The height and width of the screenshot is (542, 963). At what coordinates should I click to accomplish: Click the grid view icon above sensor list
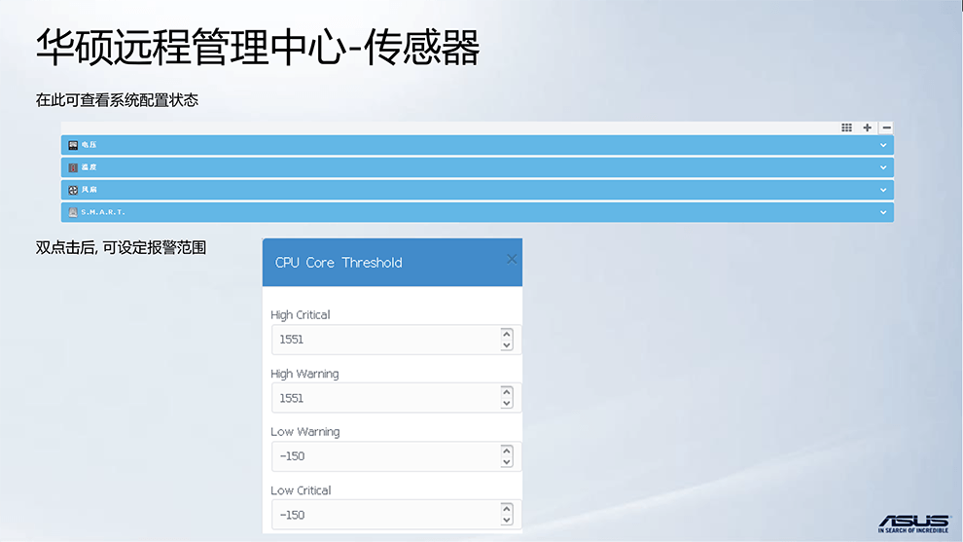846,127
